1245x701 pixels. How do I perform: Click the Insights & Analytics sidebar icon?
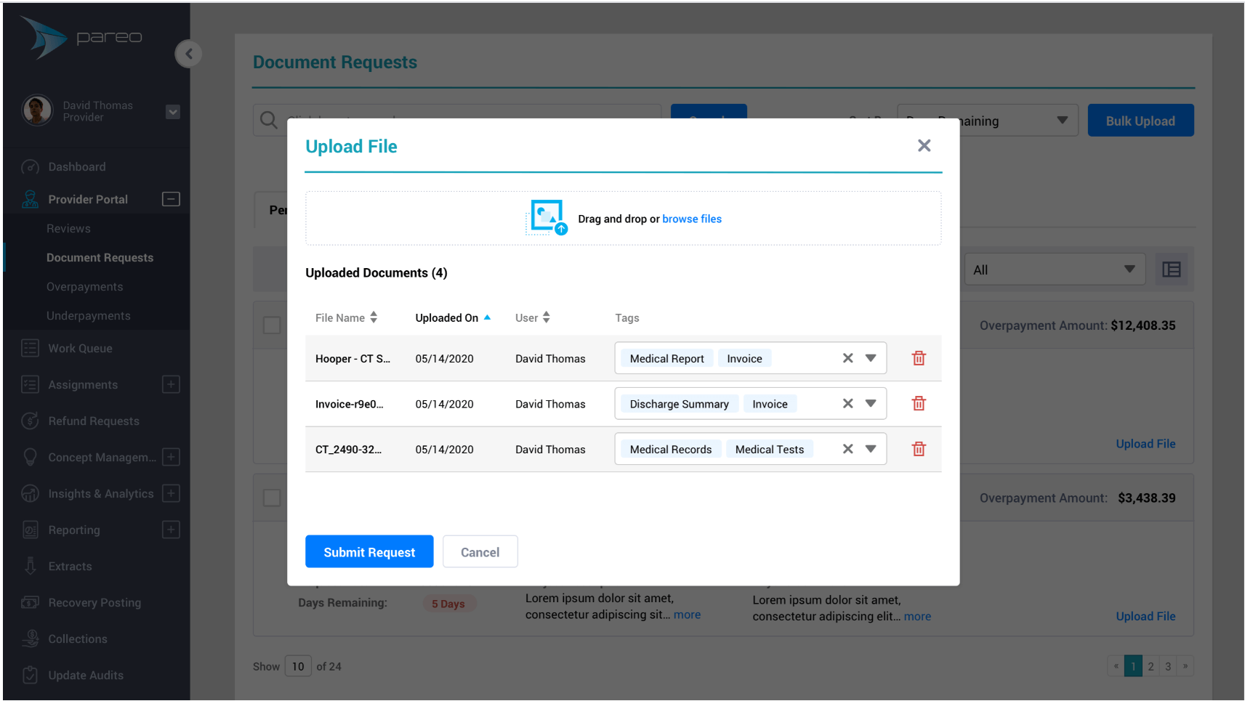click(x=30, y=493)
